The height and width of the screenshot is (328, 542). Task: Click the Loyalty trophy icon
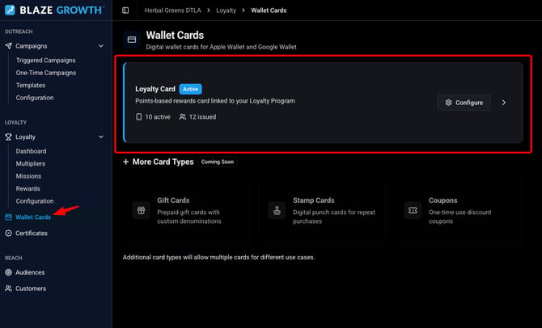pos(9,137)
